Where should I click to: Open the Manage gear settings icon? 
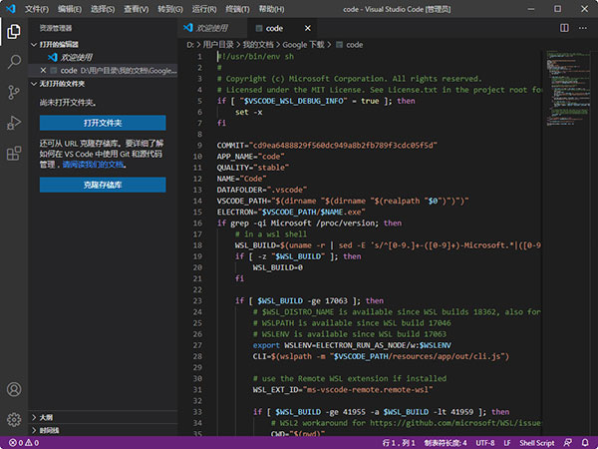coord(14,419)
